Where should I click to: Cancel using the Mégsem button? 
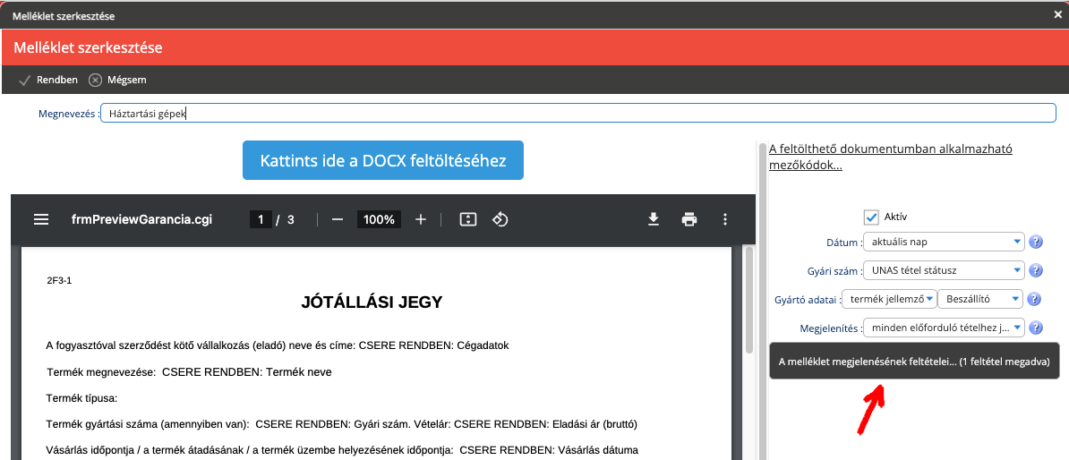point(117,80)
